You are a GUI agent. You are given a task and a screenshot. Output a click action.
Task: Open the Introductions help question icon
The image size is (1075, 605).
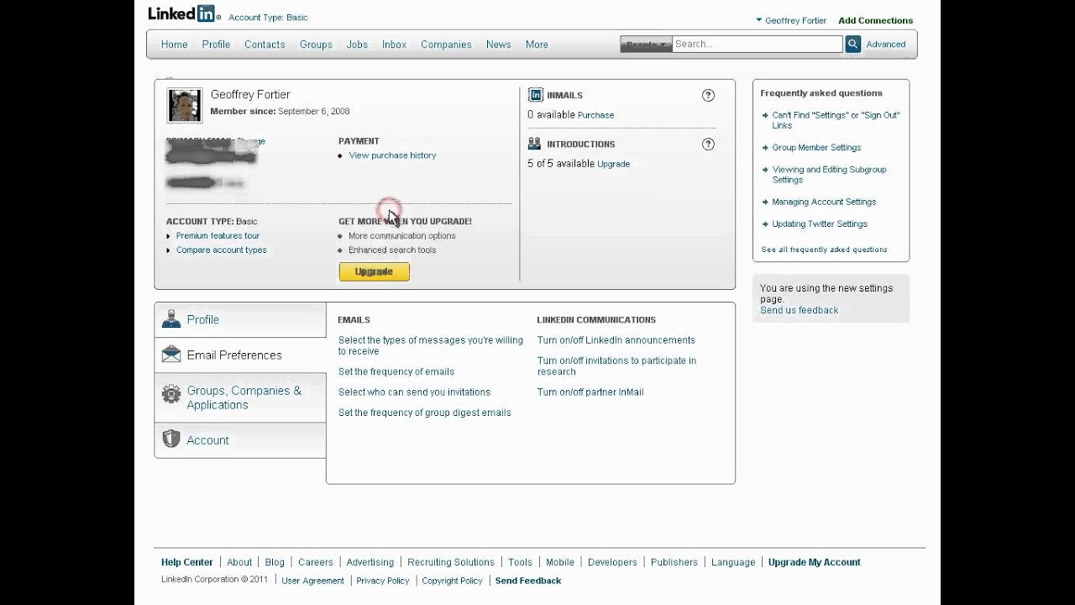point(708,145)
